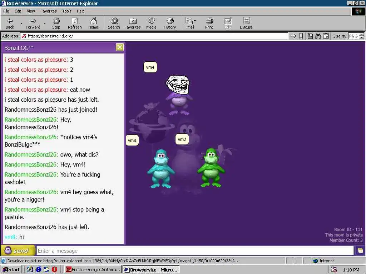Click the vm2 name tag
The image size is (366, 274).
coord(182,139)
